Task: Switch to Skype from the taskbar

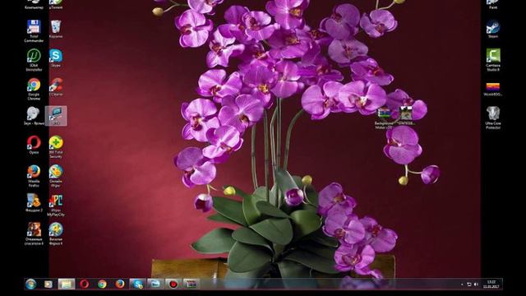Action: (137, 284)
